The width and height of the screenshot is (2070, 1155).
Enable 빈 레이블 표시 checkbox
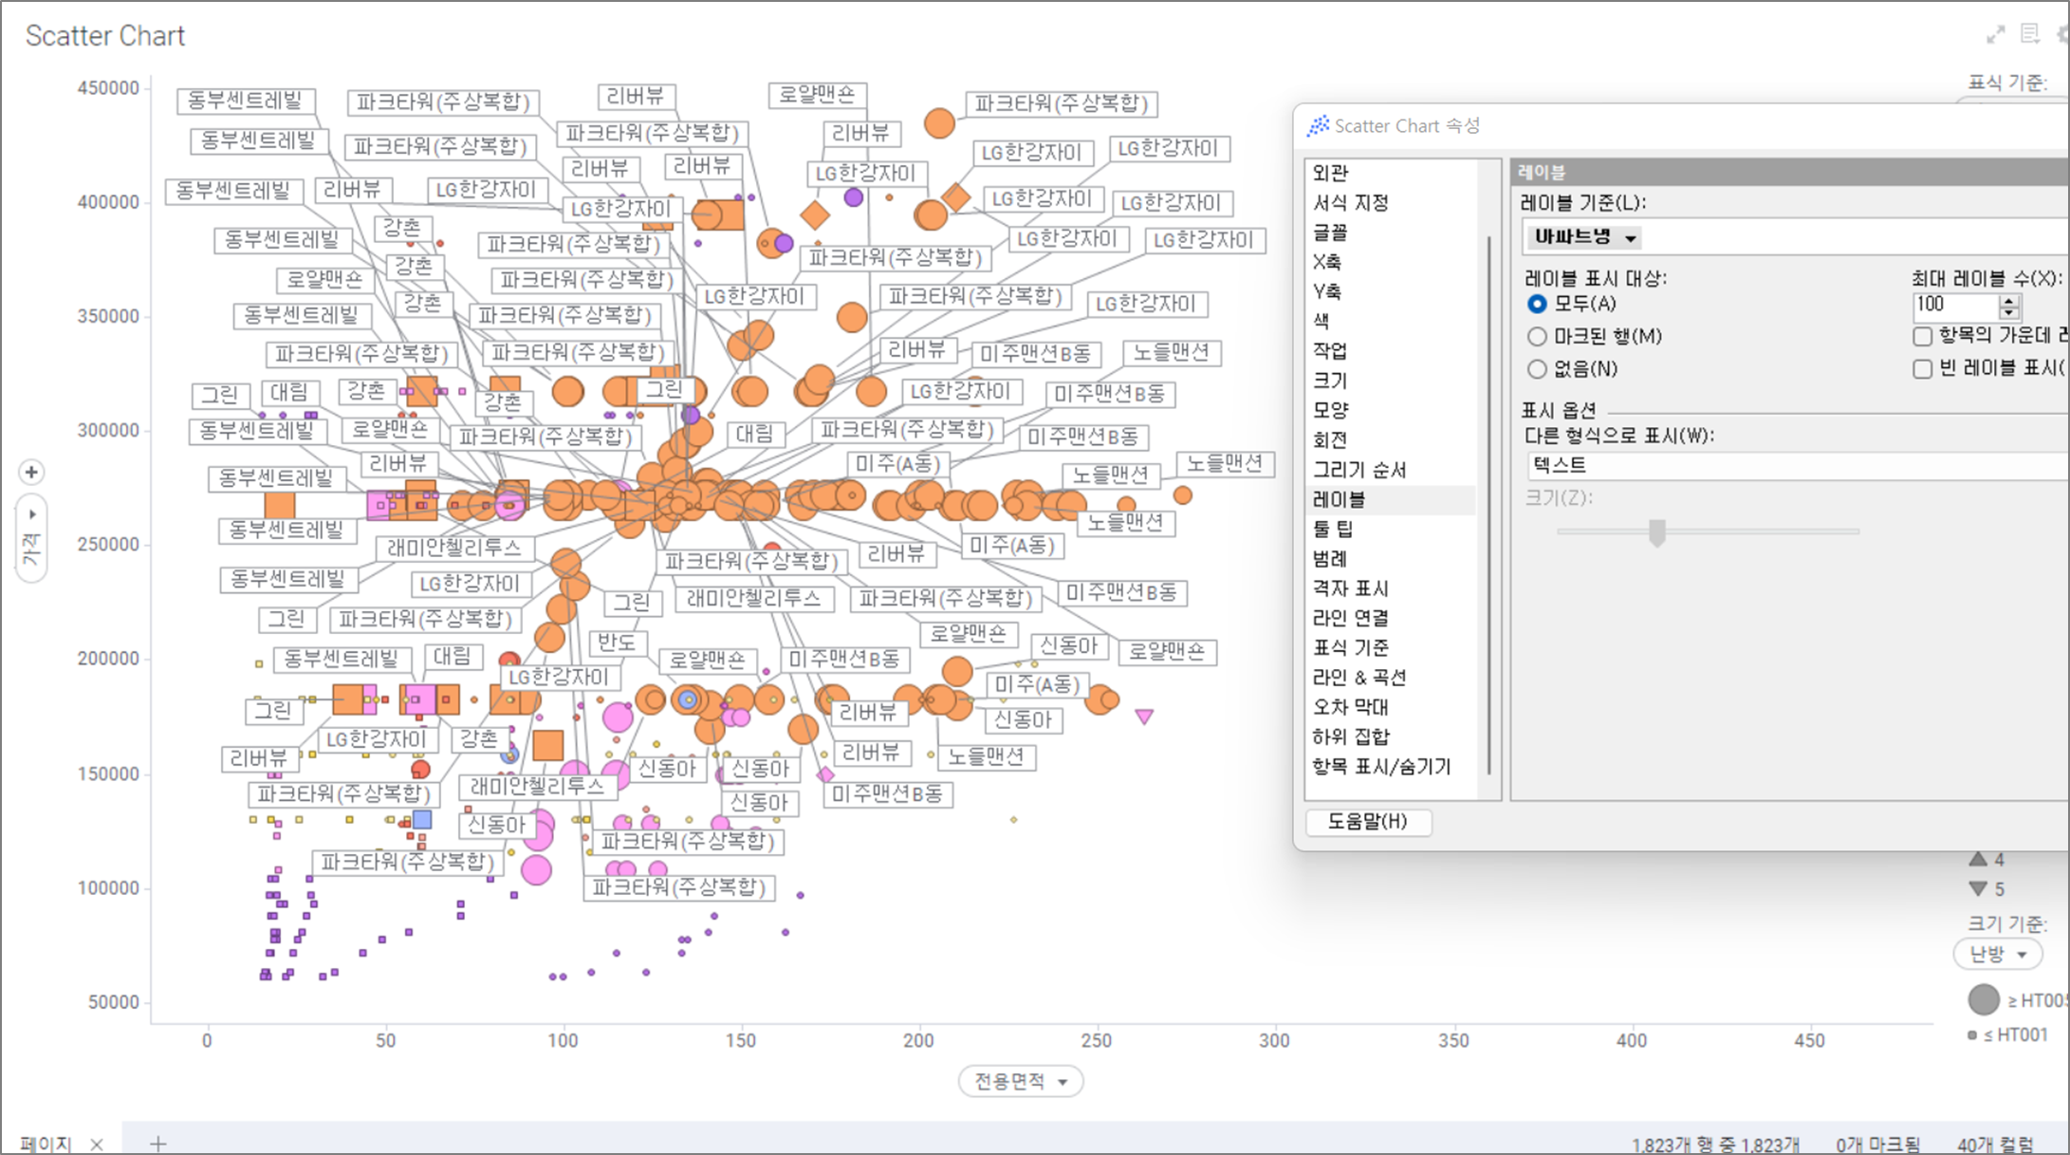click(1922, 369)
